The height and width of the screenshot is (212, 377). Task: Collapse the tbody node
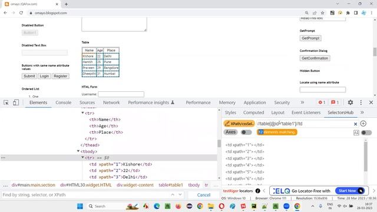[78, 151]
